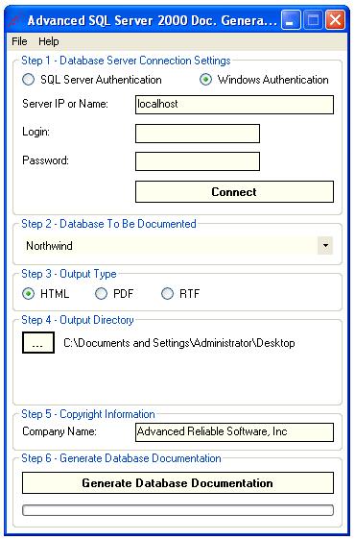Open the File menu
The height and width of the screenshot is (540, 355).
tap(19, 41)
